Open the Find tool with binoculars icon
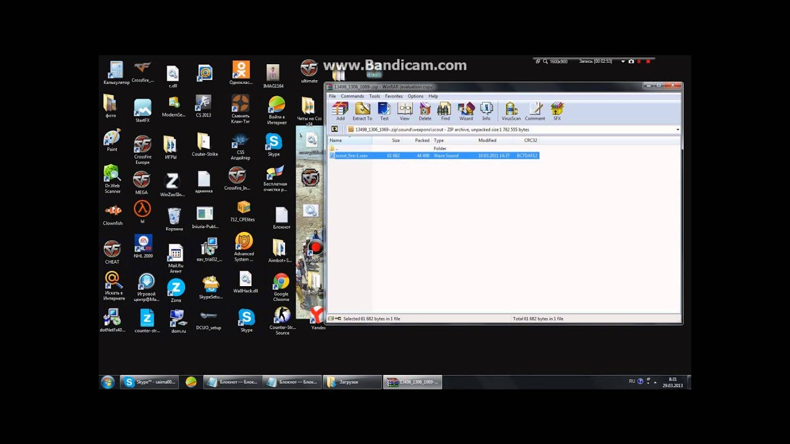Image resolution: width=790 pixels, height=444 pixels. coord(445,112)
